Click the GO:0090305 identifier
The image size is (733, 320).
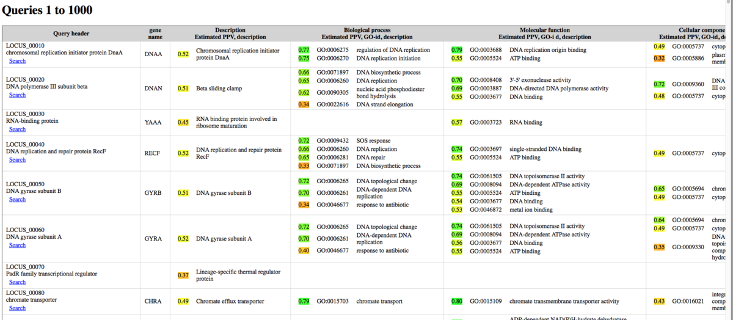tap(332, 93)
